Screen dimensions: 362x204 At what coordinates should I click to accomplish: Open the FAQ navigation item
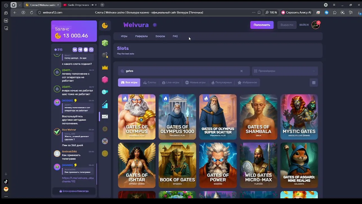tap(175, 36)
